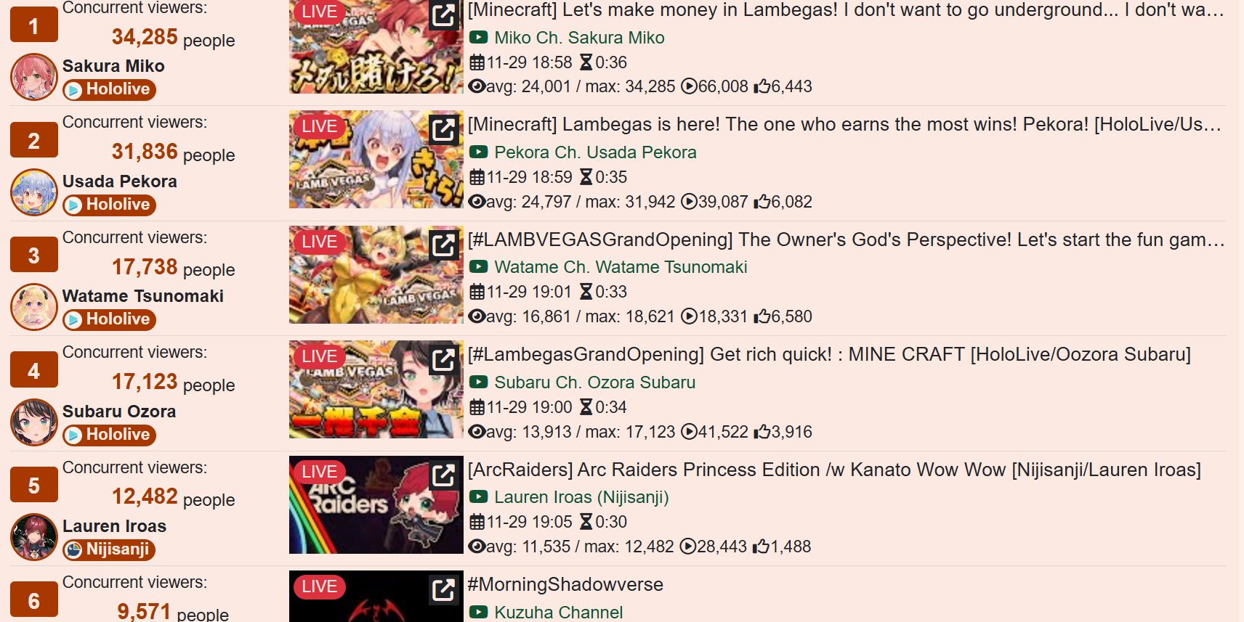Click the YouTube icon beside Miko Ch. Sakura Miko
Viewport: 1244px width, 622px height.
coord(478,37)
